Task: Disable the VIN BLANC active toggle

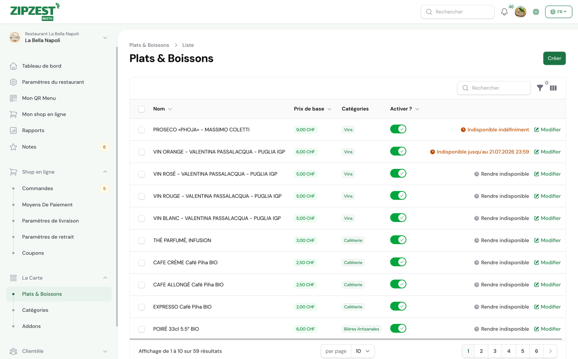Action: pyautogui.click(x=398, y=218)
